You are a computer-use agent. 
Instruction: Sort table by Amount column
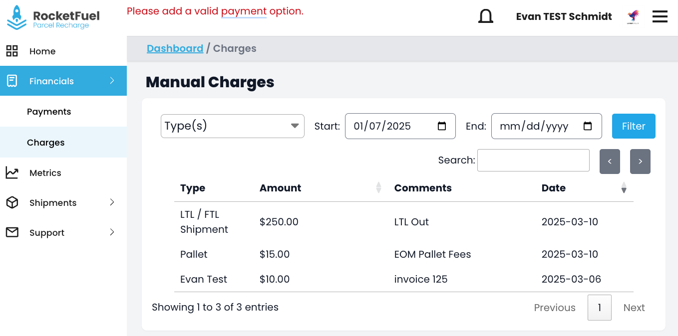point(378,188)
